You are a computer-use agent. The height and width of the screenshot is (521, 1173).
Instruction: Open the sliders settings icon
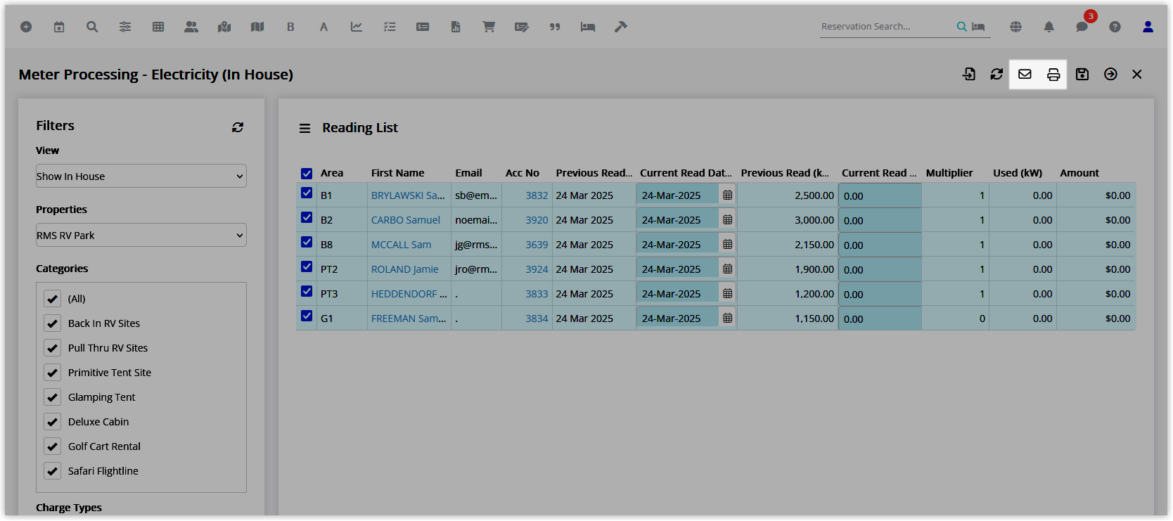125,27
